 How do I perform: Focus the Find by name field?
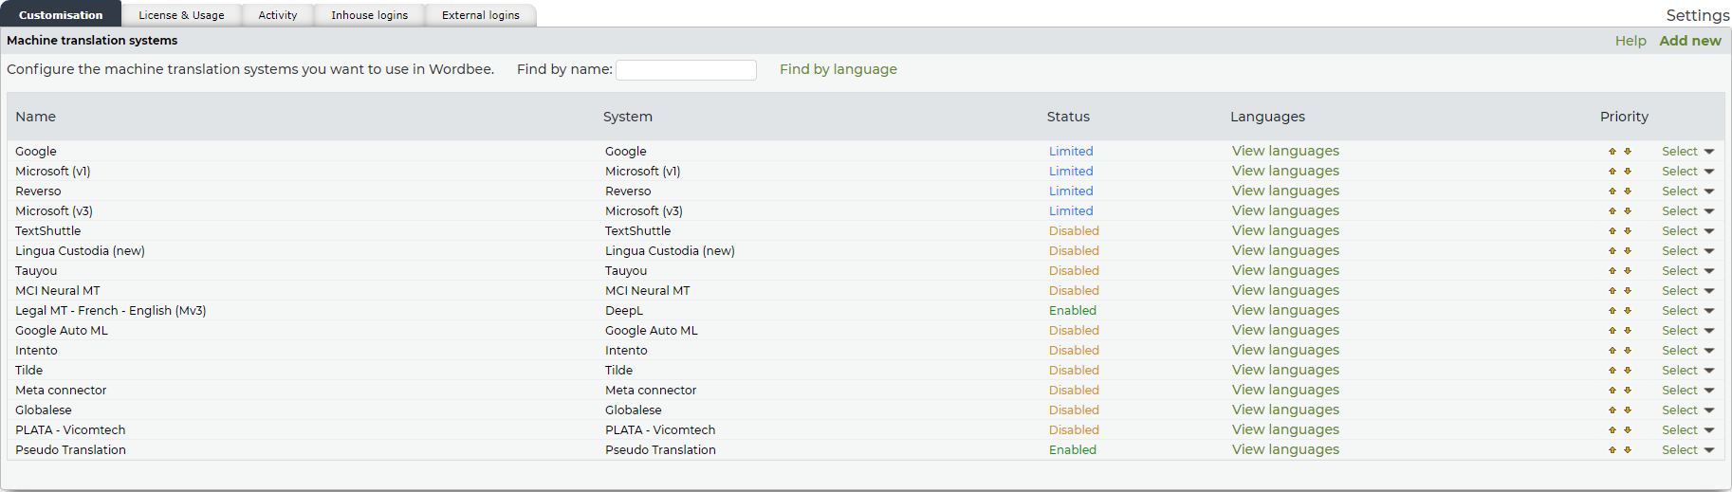(x=686, y=70)
